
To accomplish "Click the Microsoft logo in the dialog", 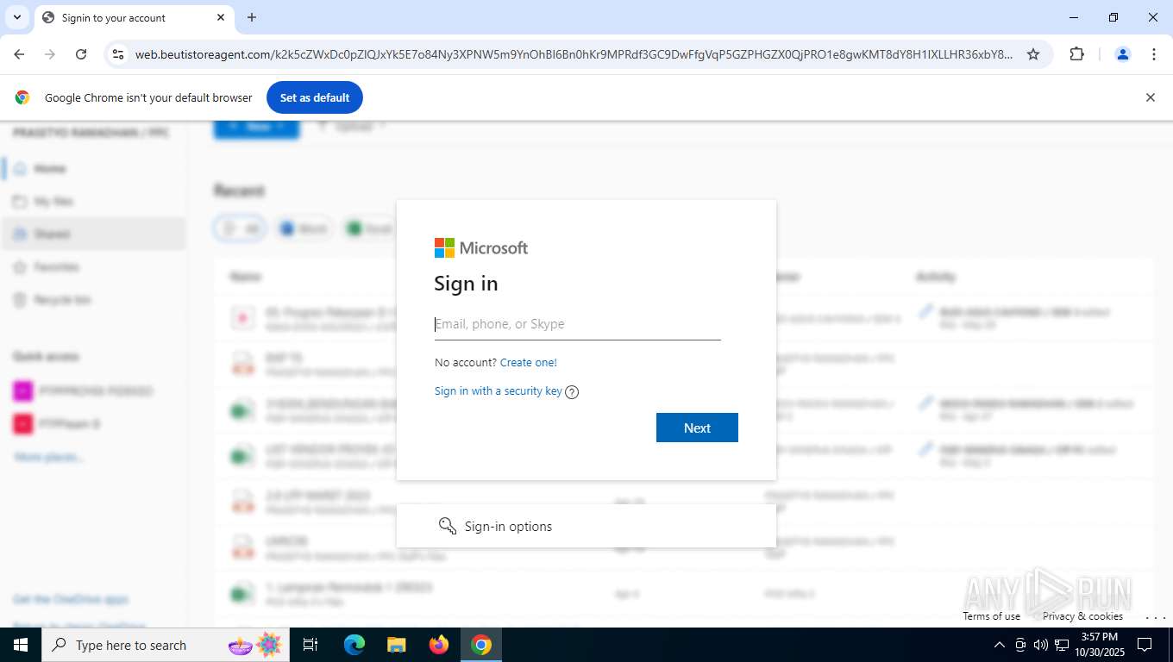I will [481, 248].
